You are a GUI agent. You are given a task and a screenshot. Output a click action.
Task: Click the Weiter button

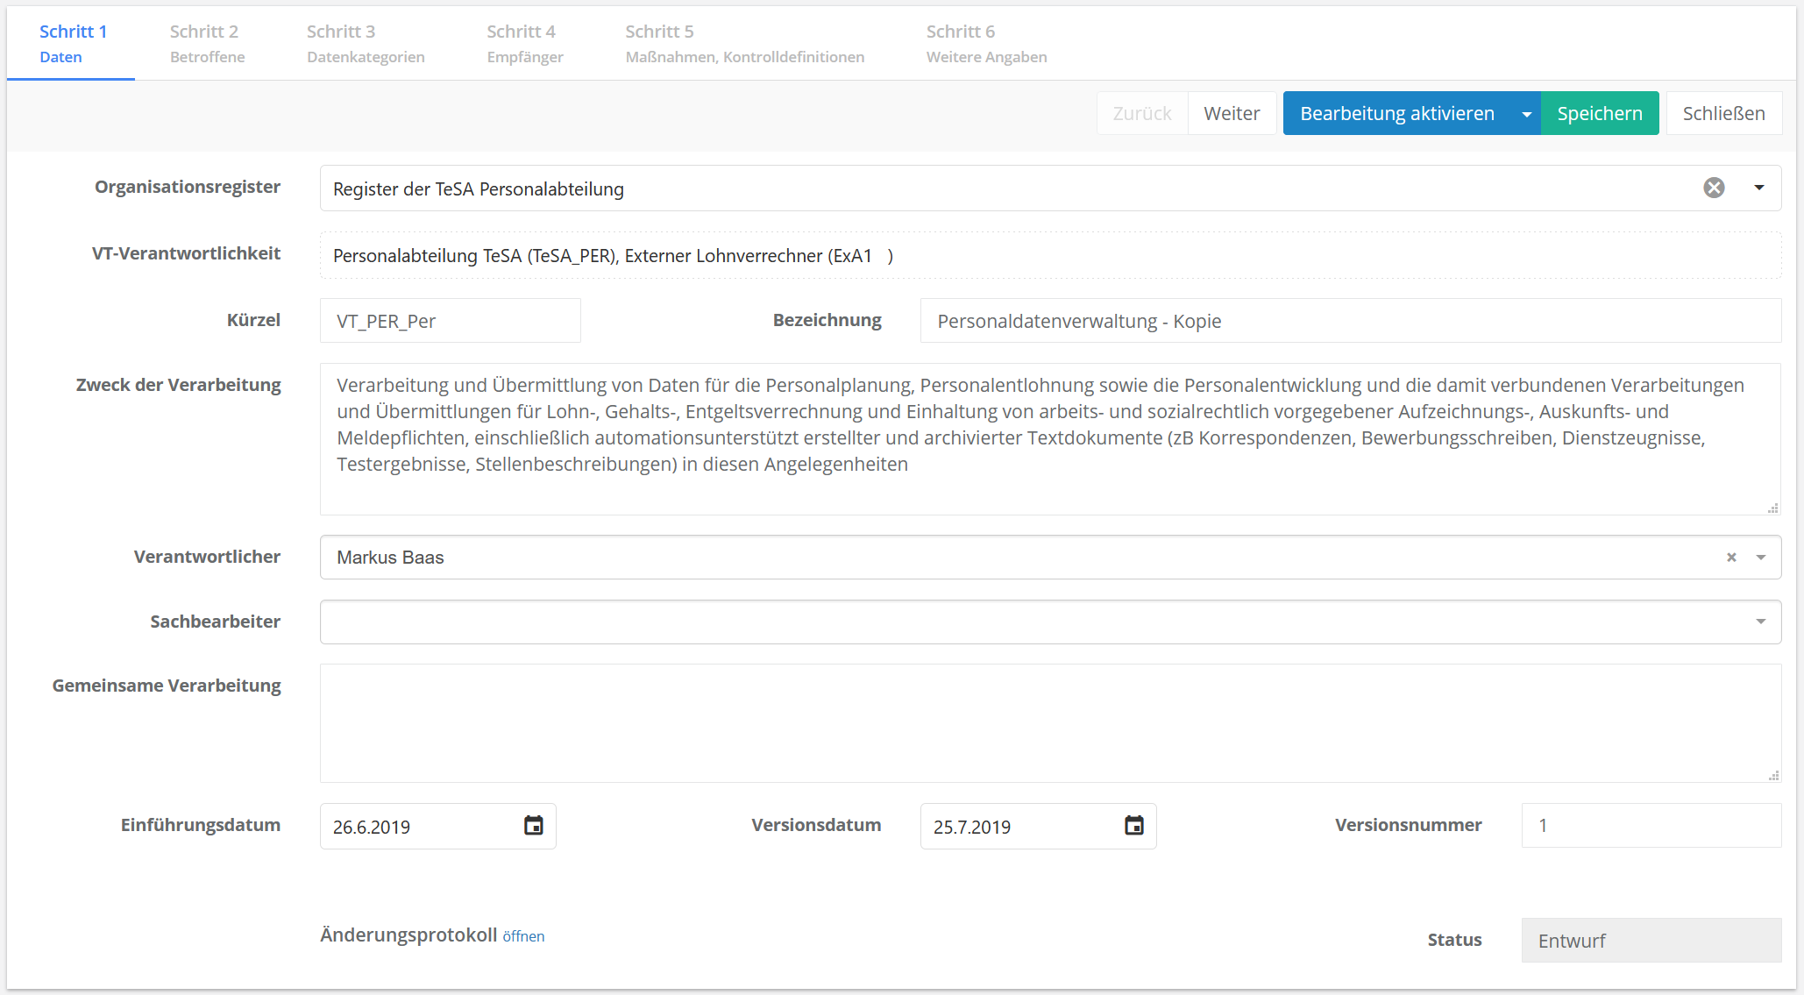coord(1232,114)
